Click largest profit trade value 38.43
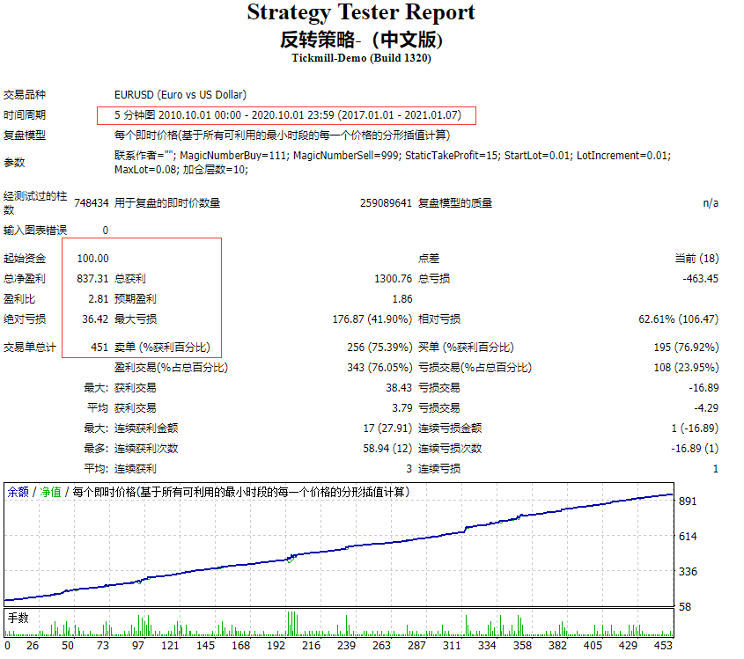 click(399, 388)
